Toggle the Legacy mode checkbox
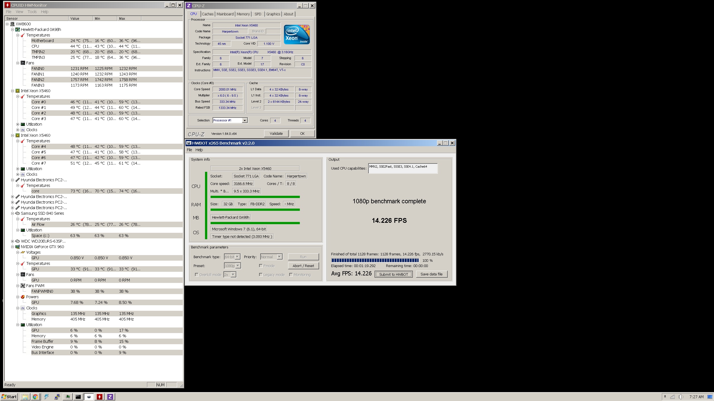 click(261, 275)
